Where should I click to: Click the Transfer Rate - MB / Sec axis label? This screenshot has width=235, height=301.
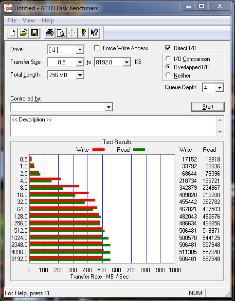pos(99,277)
